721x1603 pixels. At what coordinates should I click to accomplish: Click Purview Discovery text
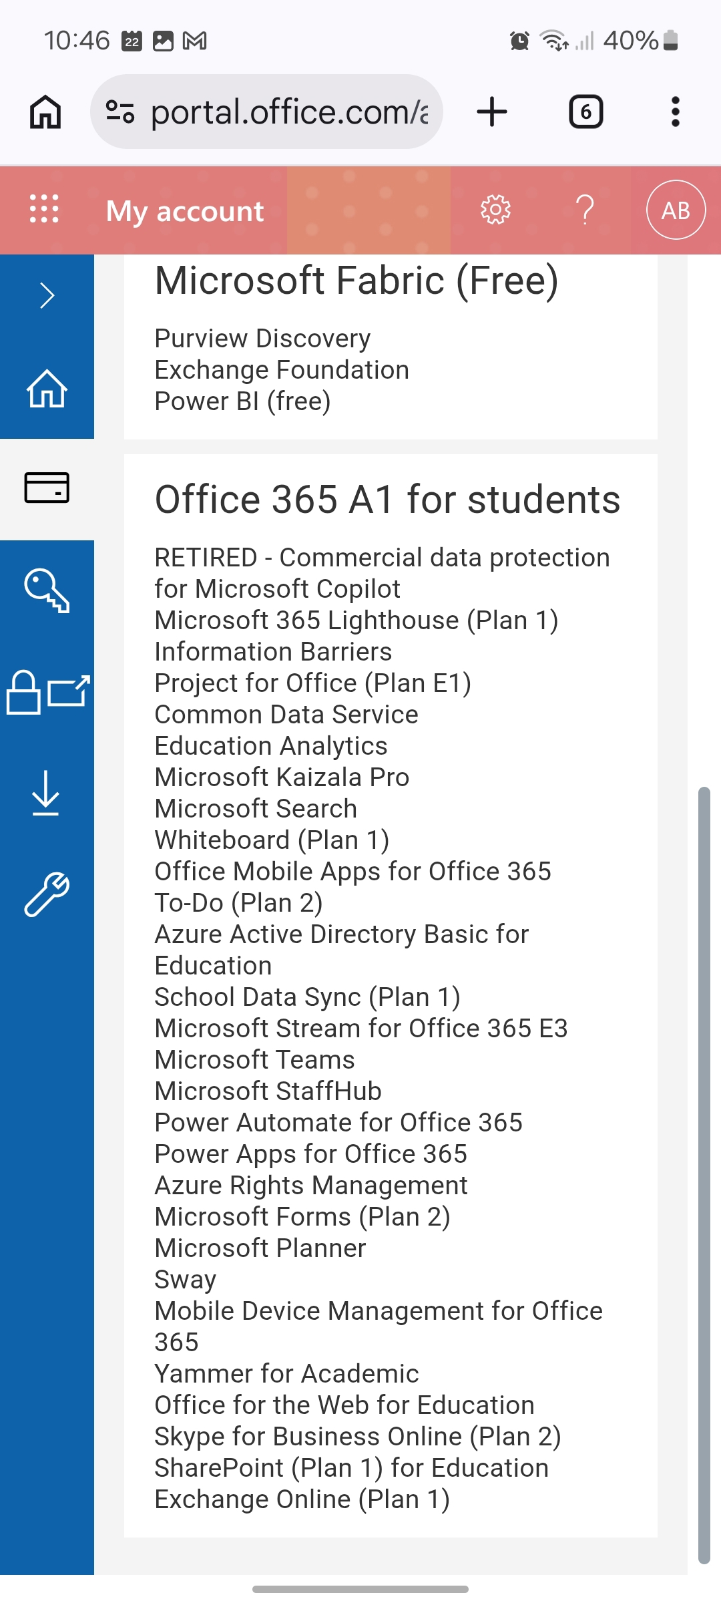pyautogui.click(x=262, y=339)
